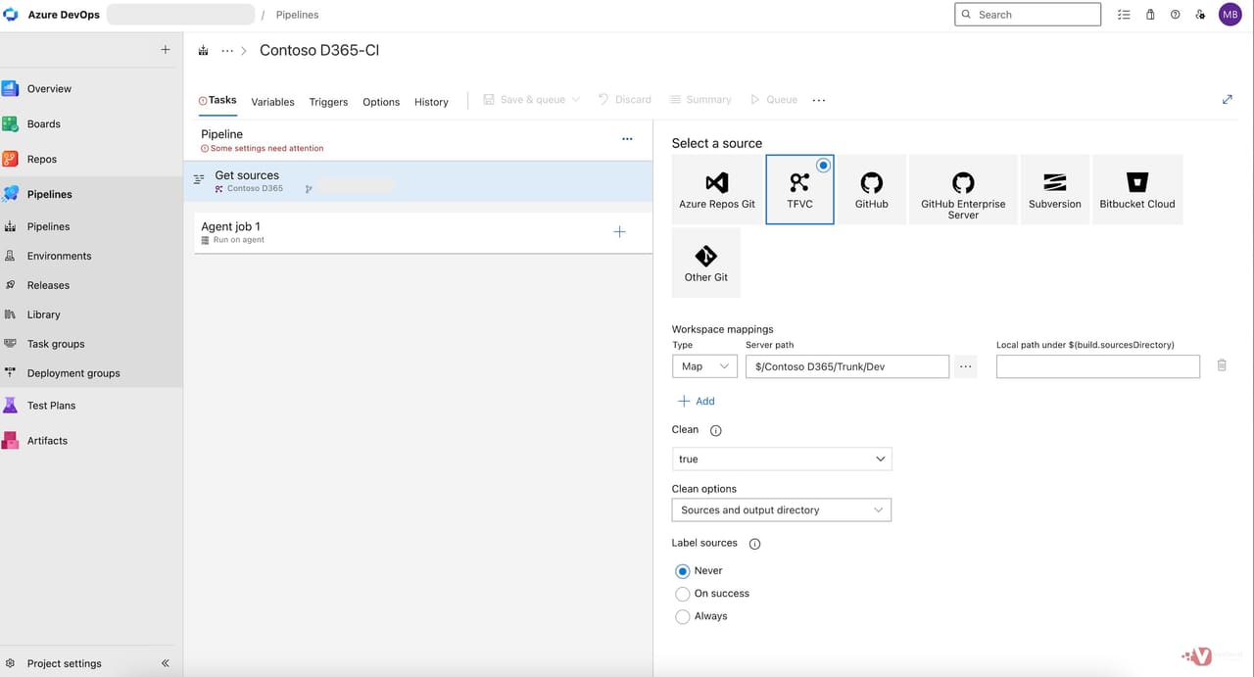Screen dimensions: 1254x677
Task: Open the Releases sub-item icon
Action: coord(11,285)
